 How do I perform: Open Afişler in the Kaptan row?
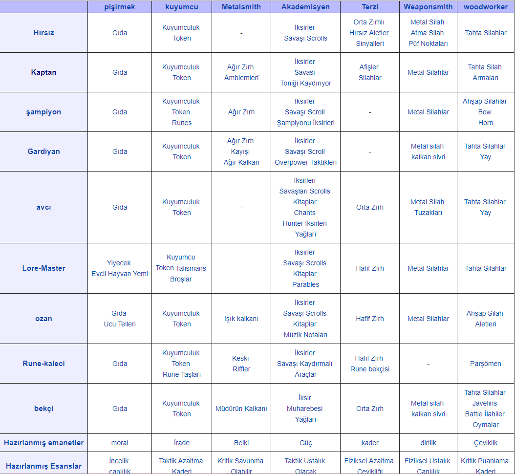point(369,67)
